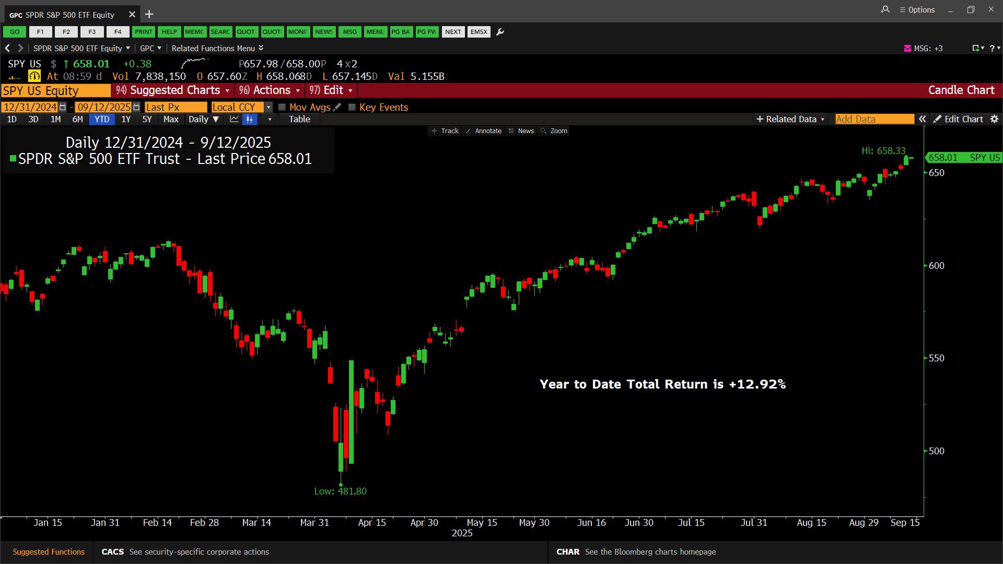Click the chart Zoom tool

[x=554, y=131]
